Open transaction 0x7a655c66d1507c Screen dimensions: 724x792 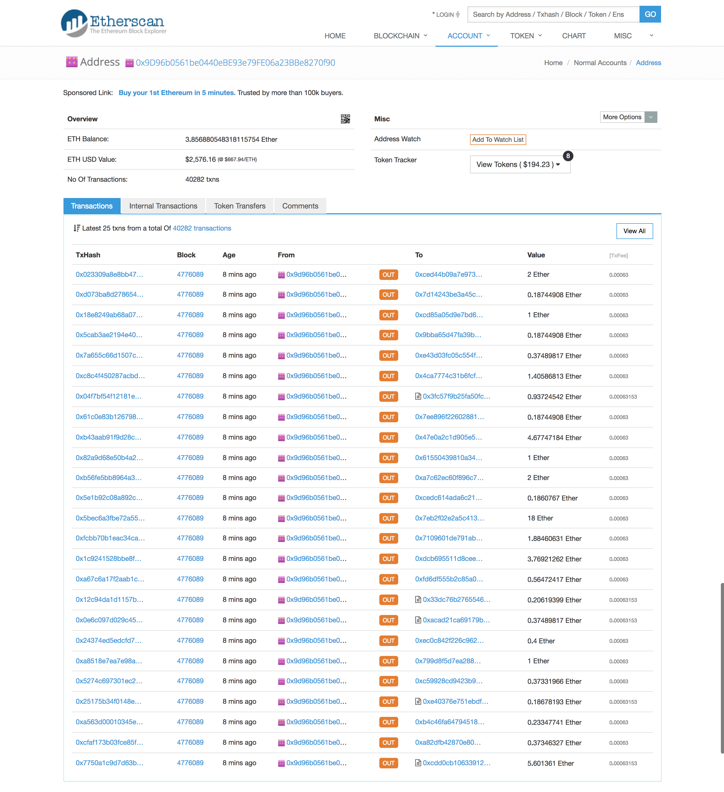pyautogui.click(x=109, y=355)
